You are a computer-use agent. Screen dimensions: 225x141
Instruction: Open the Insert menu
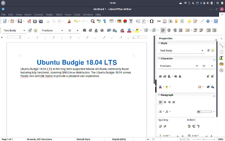point(28,14)
